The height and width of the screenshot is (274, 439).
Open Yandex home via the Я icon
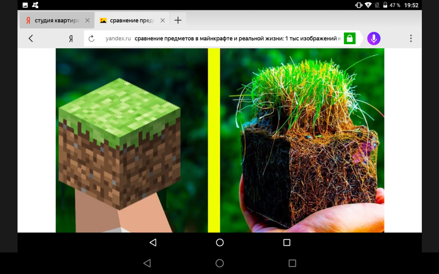71,39
